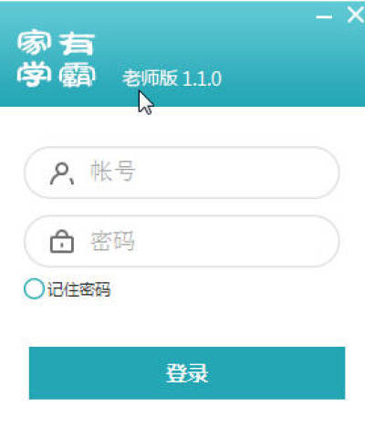The image size is (365, 439).
Task: Close the login window with the X icon
Action: 355,15
